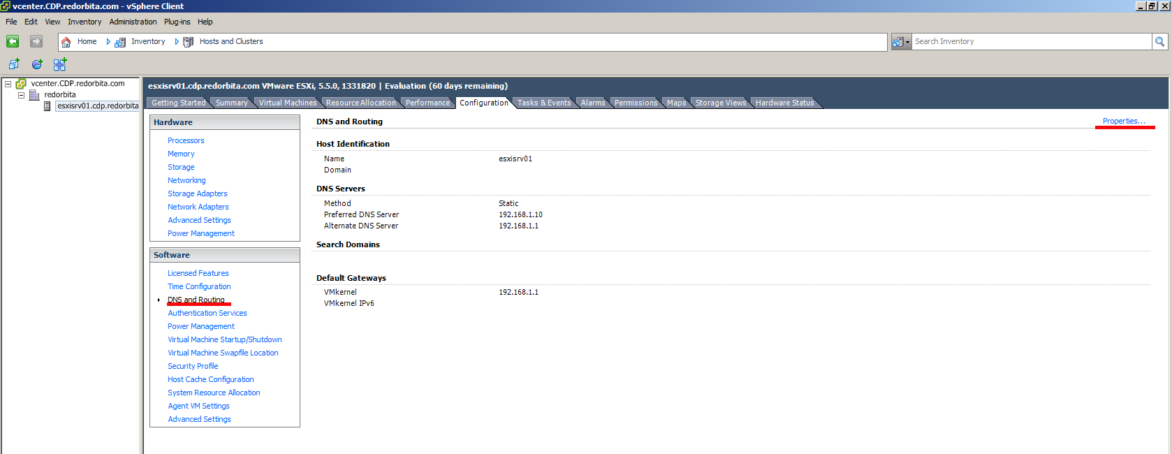This screenshot has height=454, width=1172.
Task: Click the second toolbar icon with blue swirl
Action: (37, 64)
